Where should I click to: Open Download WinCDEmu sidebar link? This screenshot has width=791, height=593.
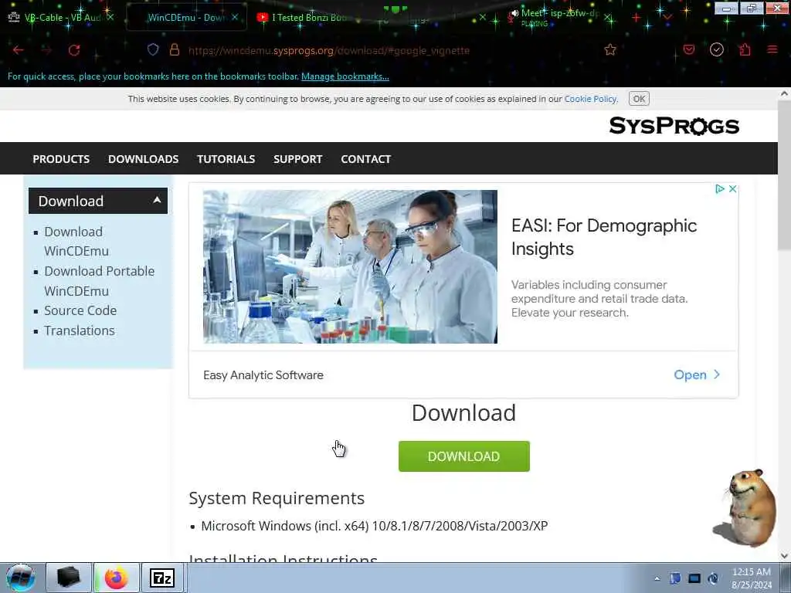[x=76, y=241]
